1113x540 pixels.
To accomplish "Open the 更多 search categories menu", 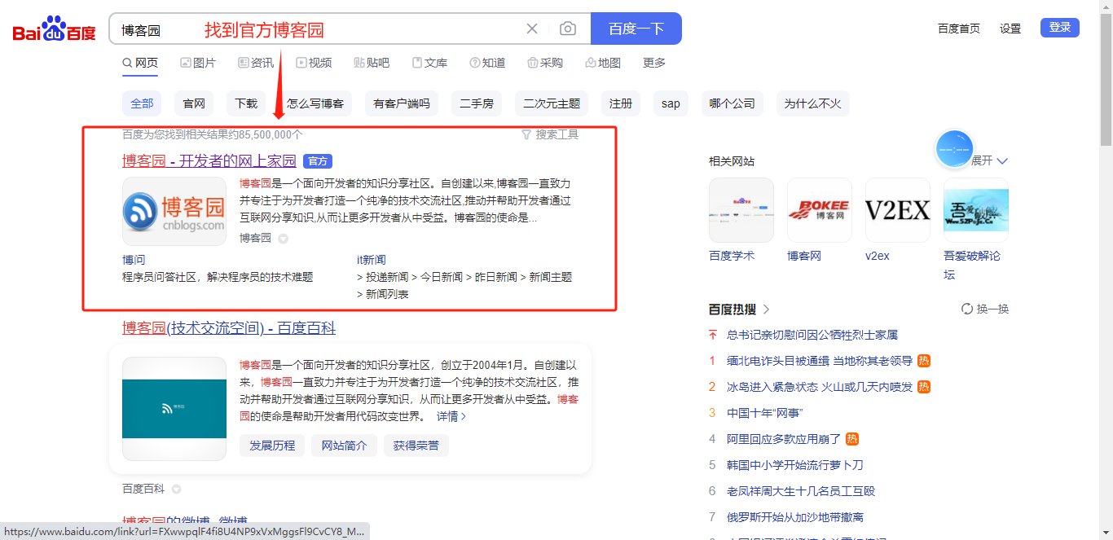I will click(654, 63).
